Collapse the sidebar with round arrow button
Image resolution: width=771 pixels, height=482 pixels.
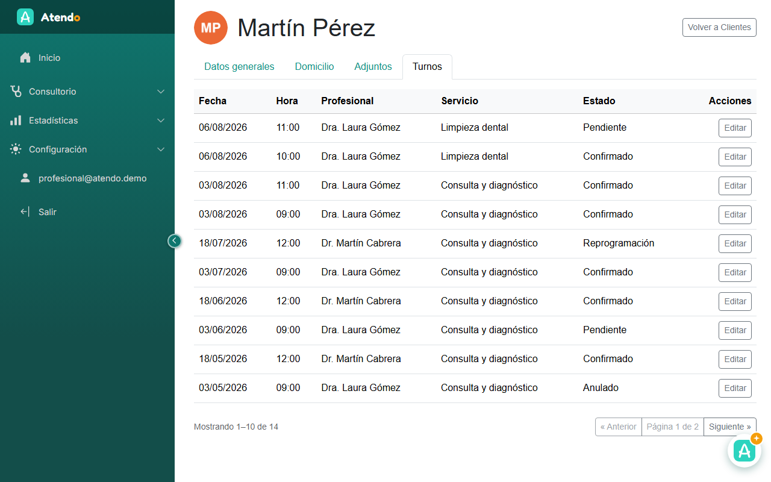point(174,241)
